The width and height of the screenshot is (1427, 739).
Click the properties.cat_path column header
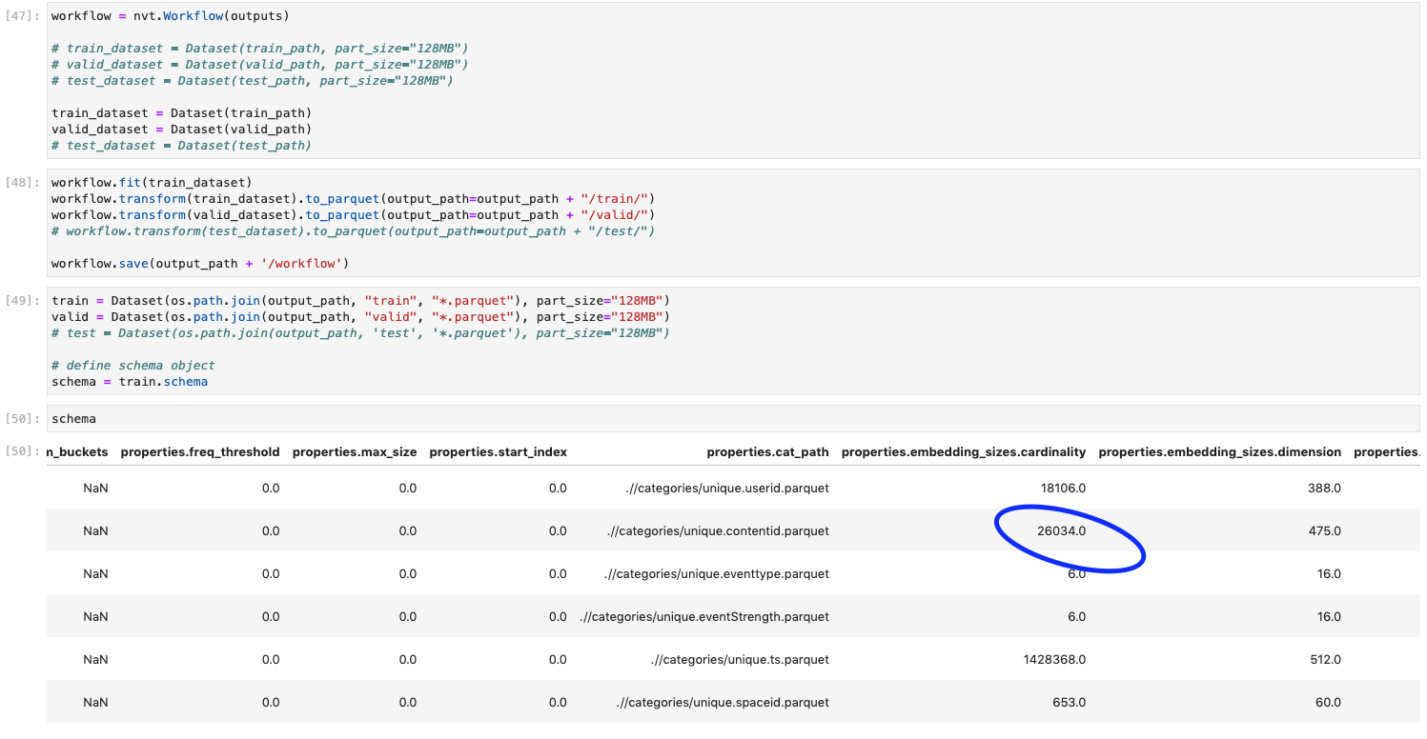[x=768, y=451]
